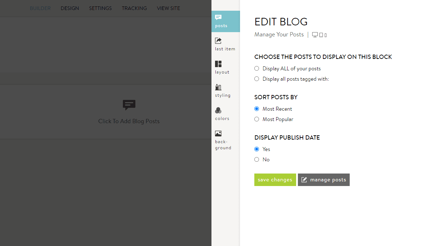The width and height of the screenshot is (429, 246).
Task: Click the save changes button
Action: click(x=275, y=180)
